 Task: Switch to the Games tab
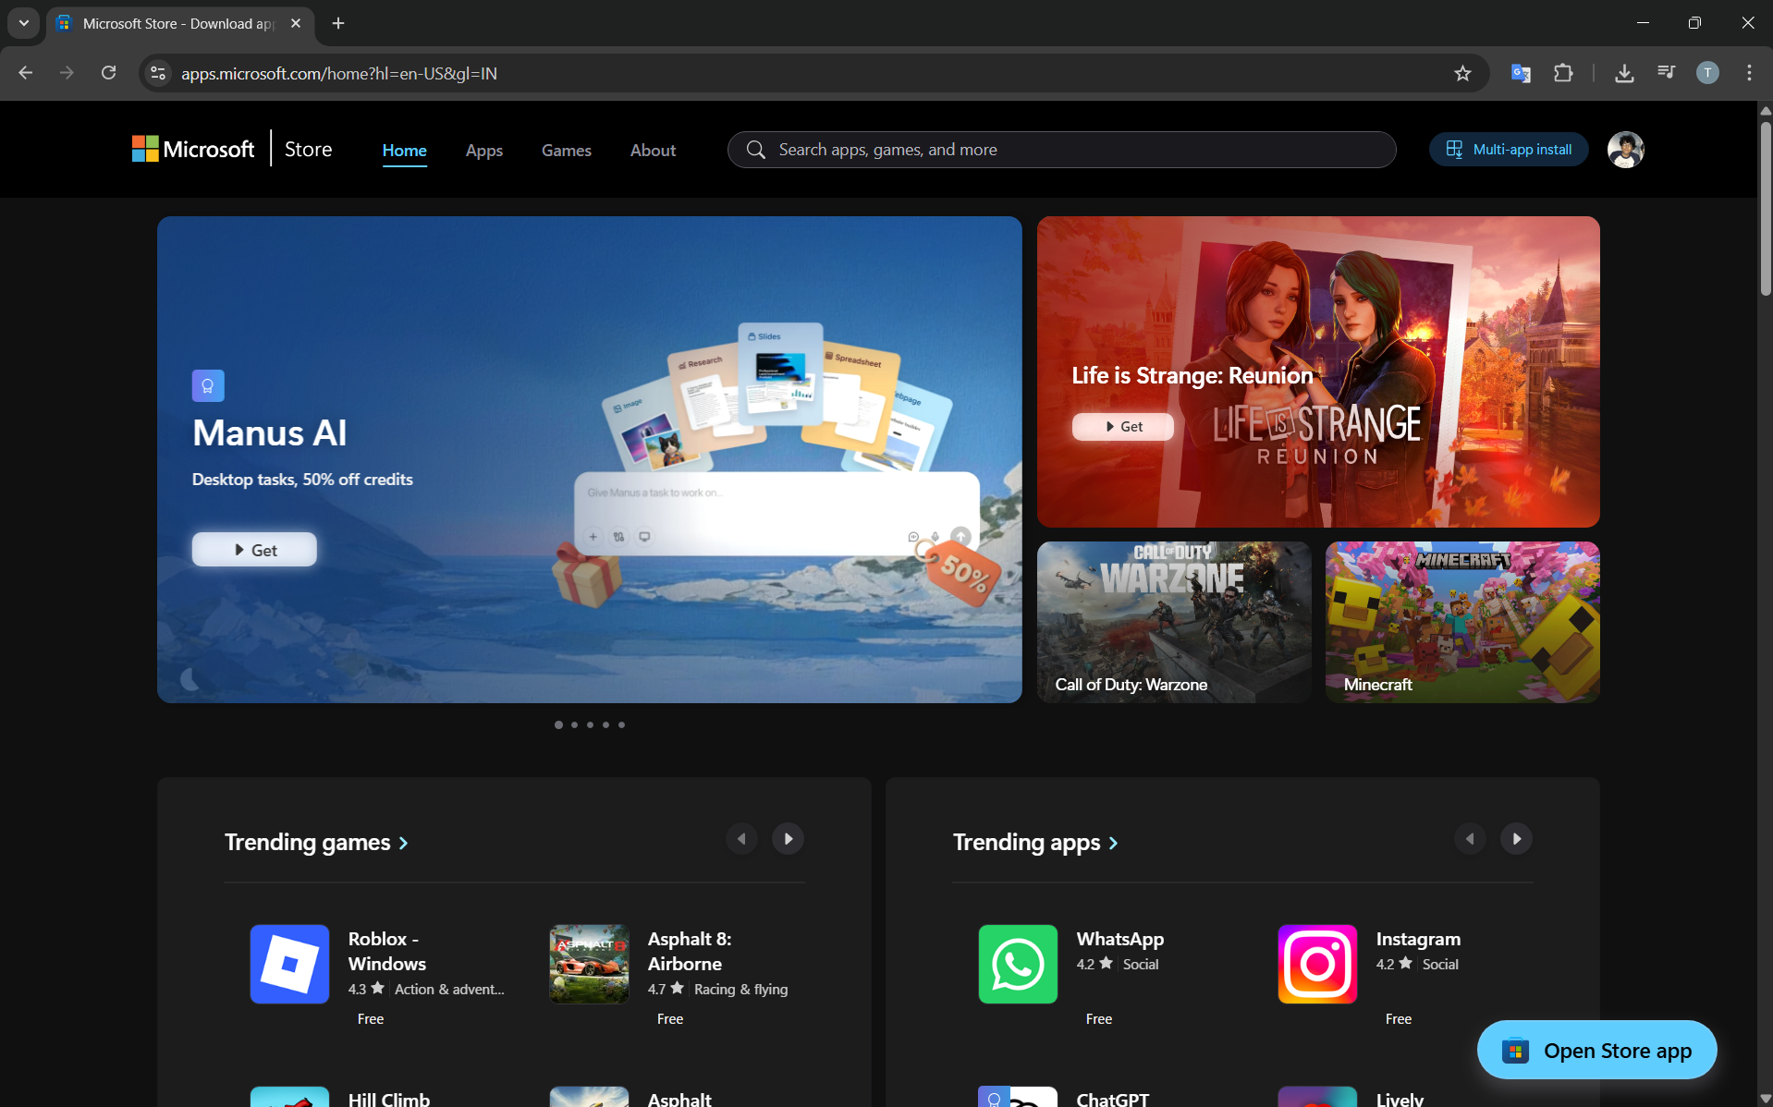(566, 150)
